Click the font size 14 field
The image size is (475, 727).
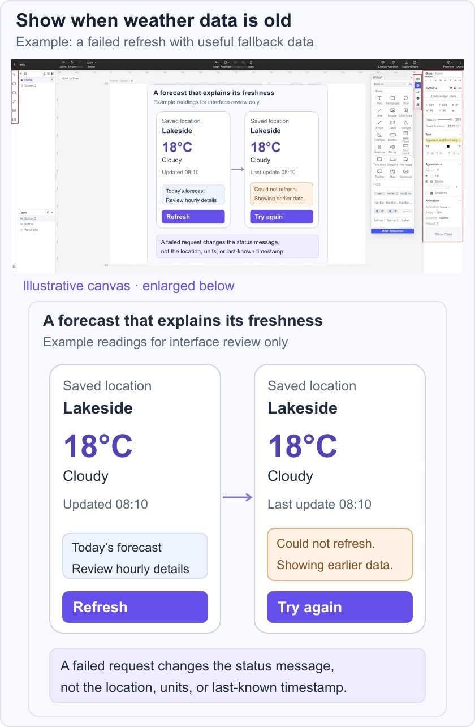tap(427, 147)
